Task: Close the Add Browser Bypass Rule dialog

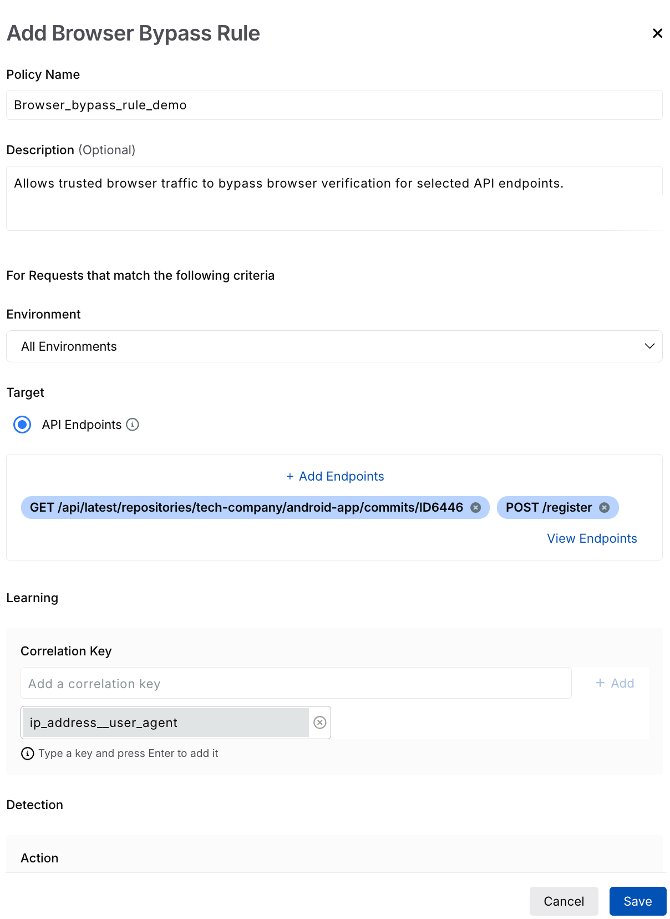Action: tap(657, 33)
